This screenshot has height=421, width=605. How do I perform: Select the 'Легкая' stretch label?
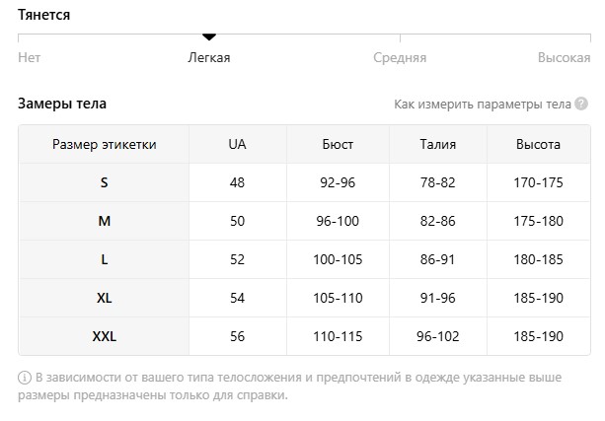click(x=209, y=58)
